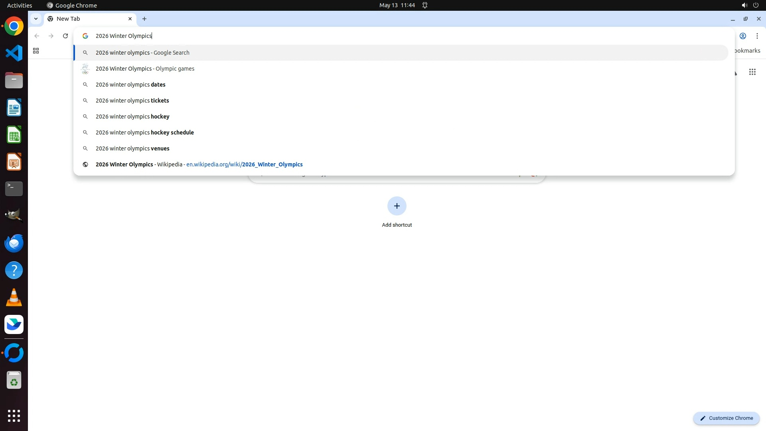The image size is (766, 431).
Task: Open a new tab with plus
Action: pos(144,19)
